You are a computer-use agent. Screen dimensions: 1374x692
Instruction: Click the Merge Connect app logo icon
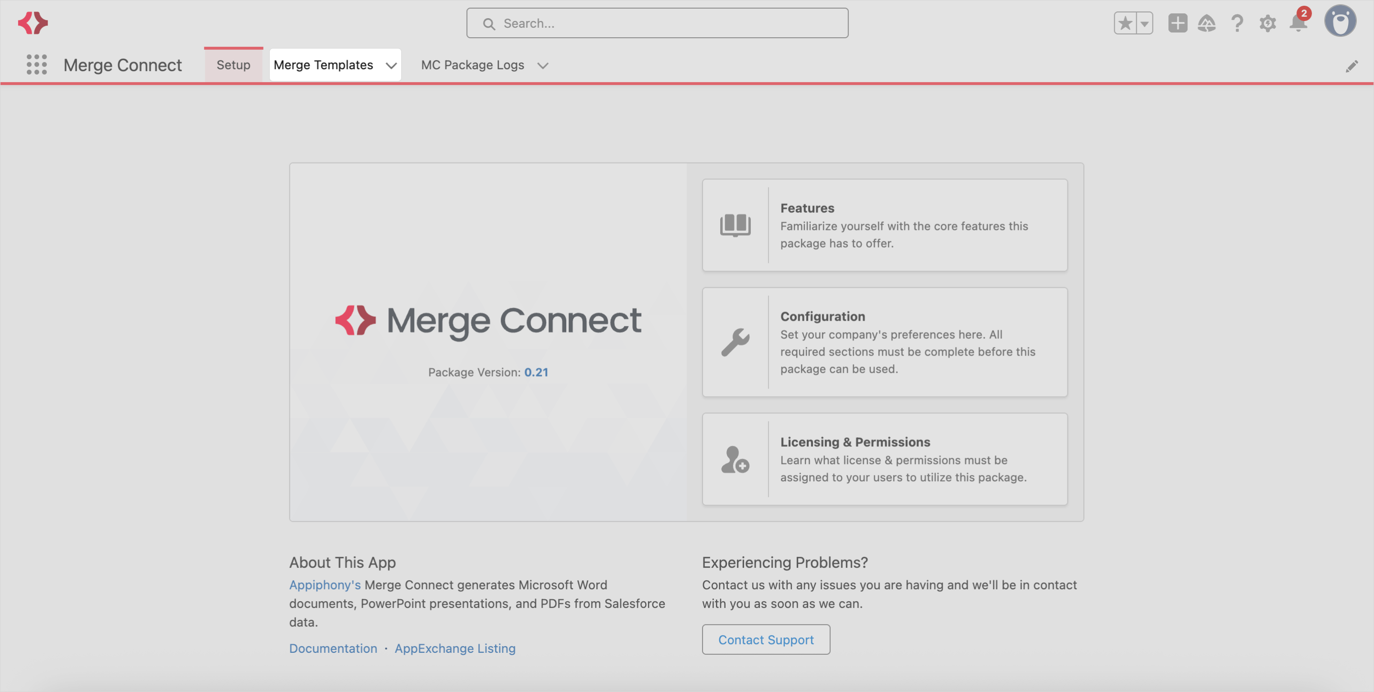33,22
